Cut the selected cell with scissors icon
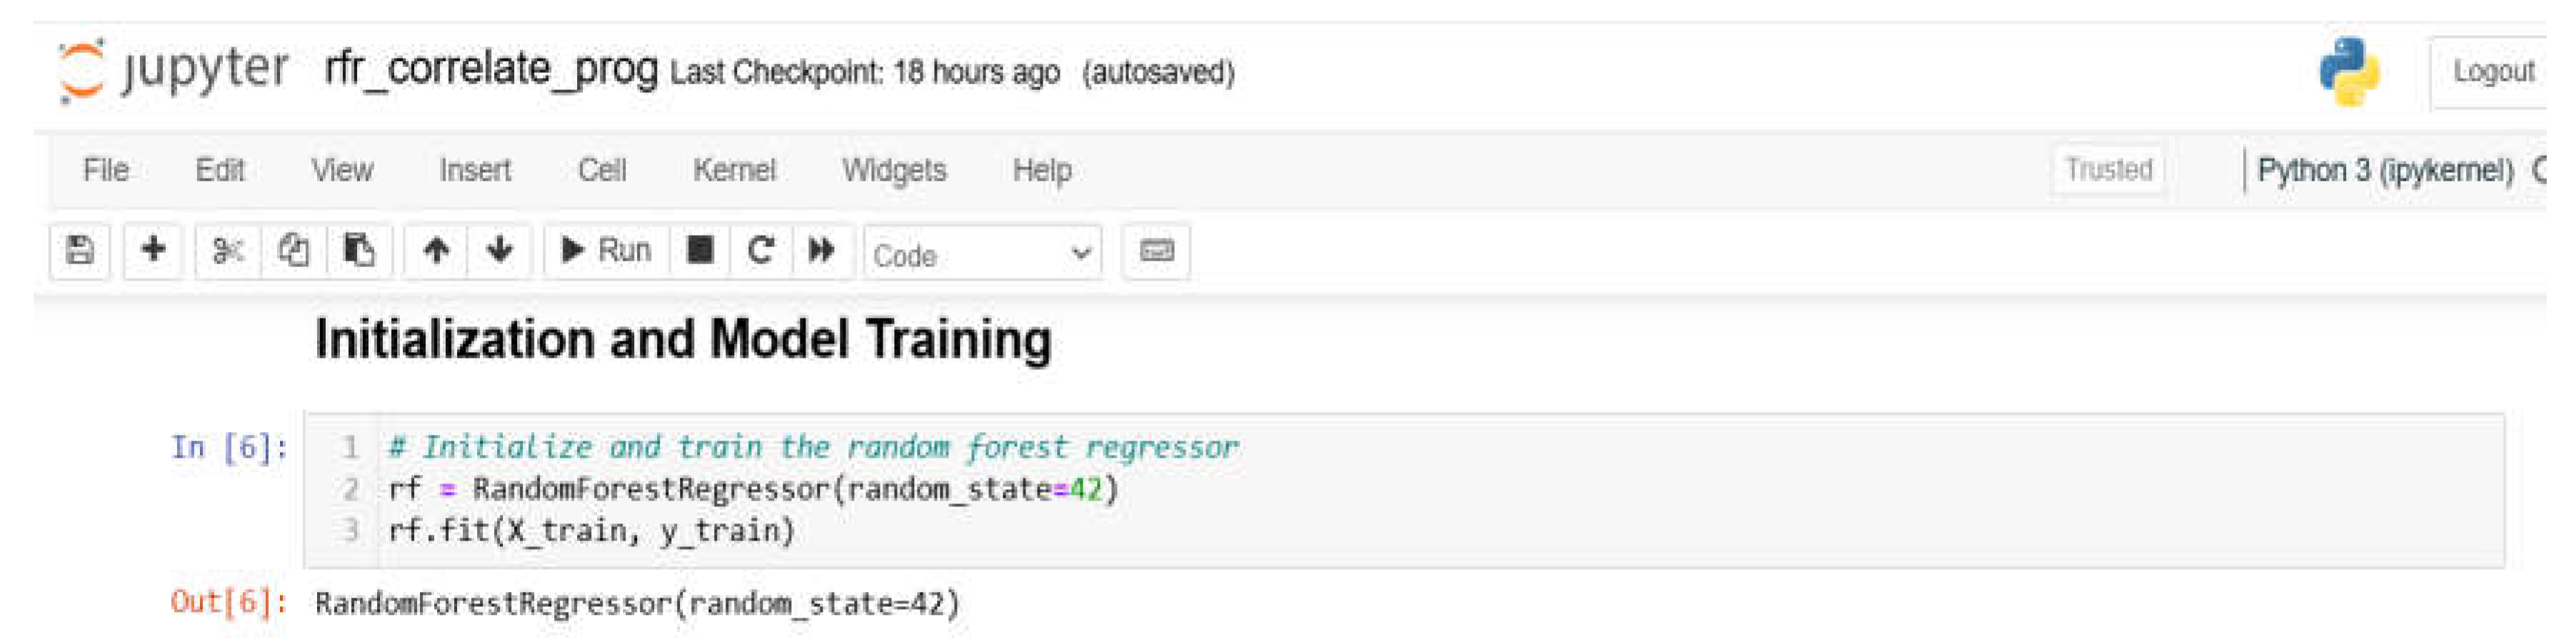The height and width of the screenshot is (642, 2576). [x=228, y=251]
